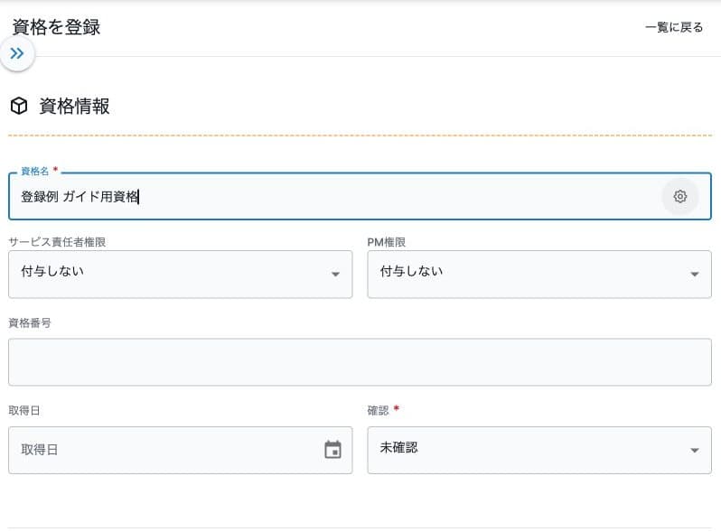721x532 pixels.
Task: Click the 資格番号 label
Action: click(x=30, y=322)
